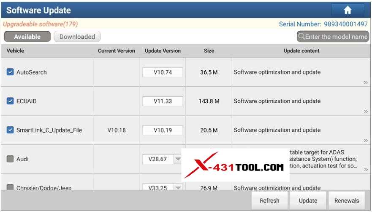
Task: Expand ECUAID update content details arrow
Action: tap(366, 112)
